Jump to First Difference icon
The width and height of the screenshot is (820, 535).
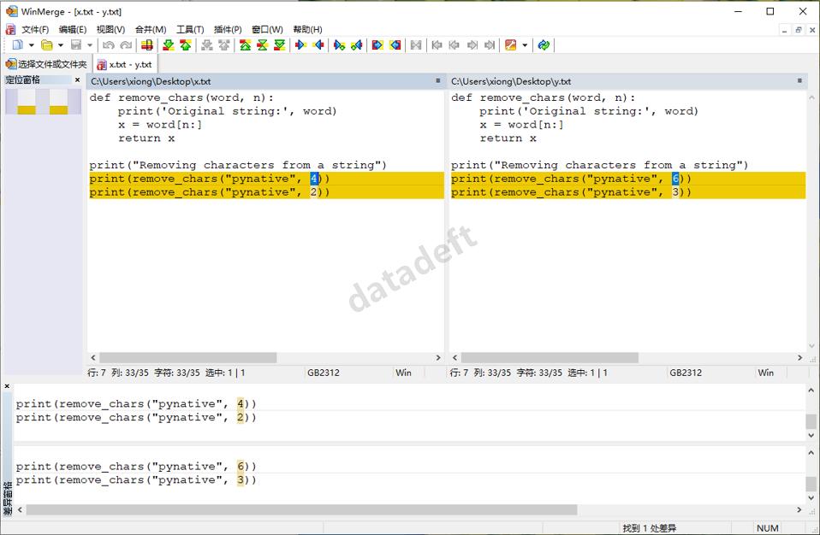246,45
